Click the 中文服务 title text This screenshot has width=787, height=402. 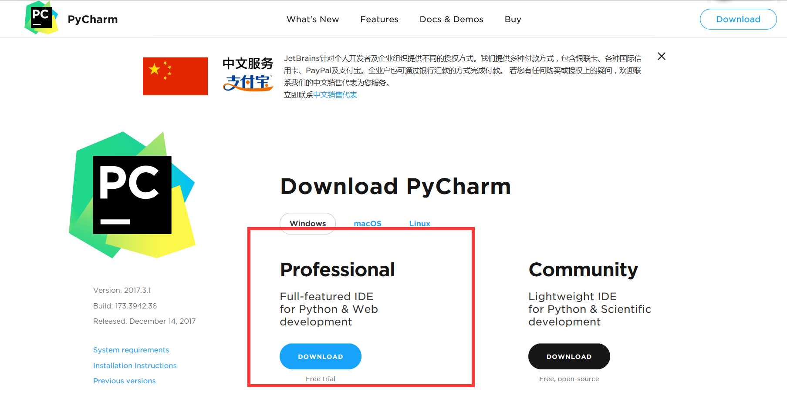(x=248, y=64)
